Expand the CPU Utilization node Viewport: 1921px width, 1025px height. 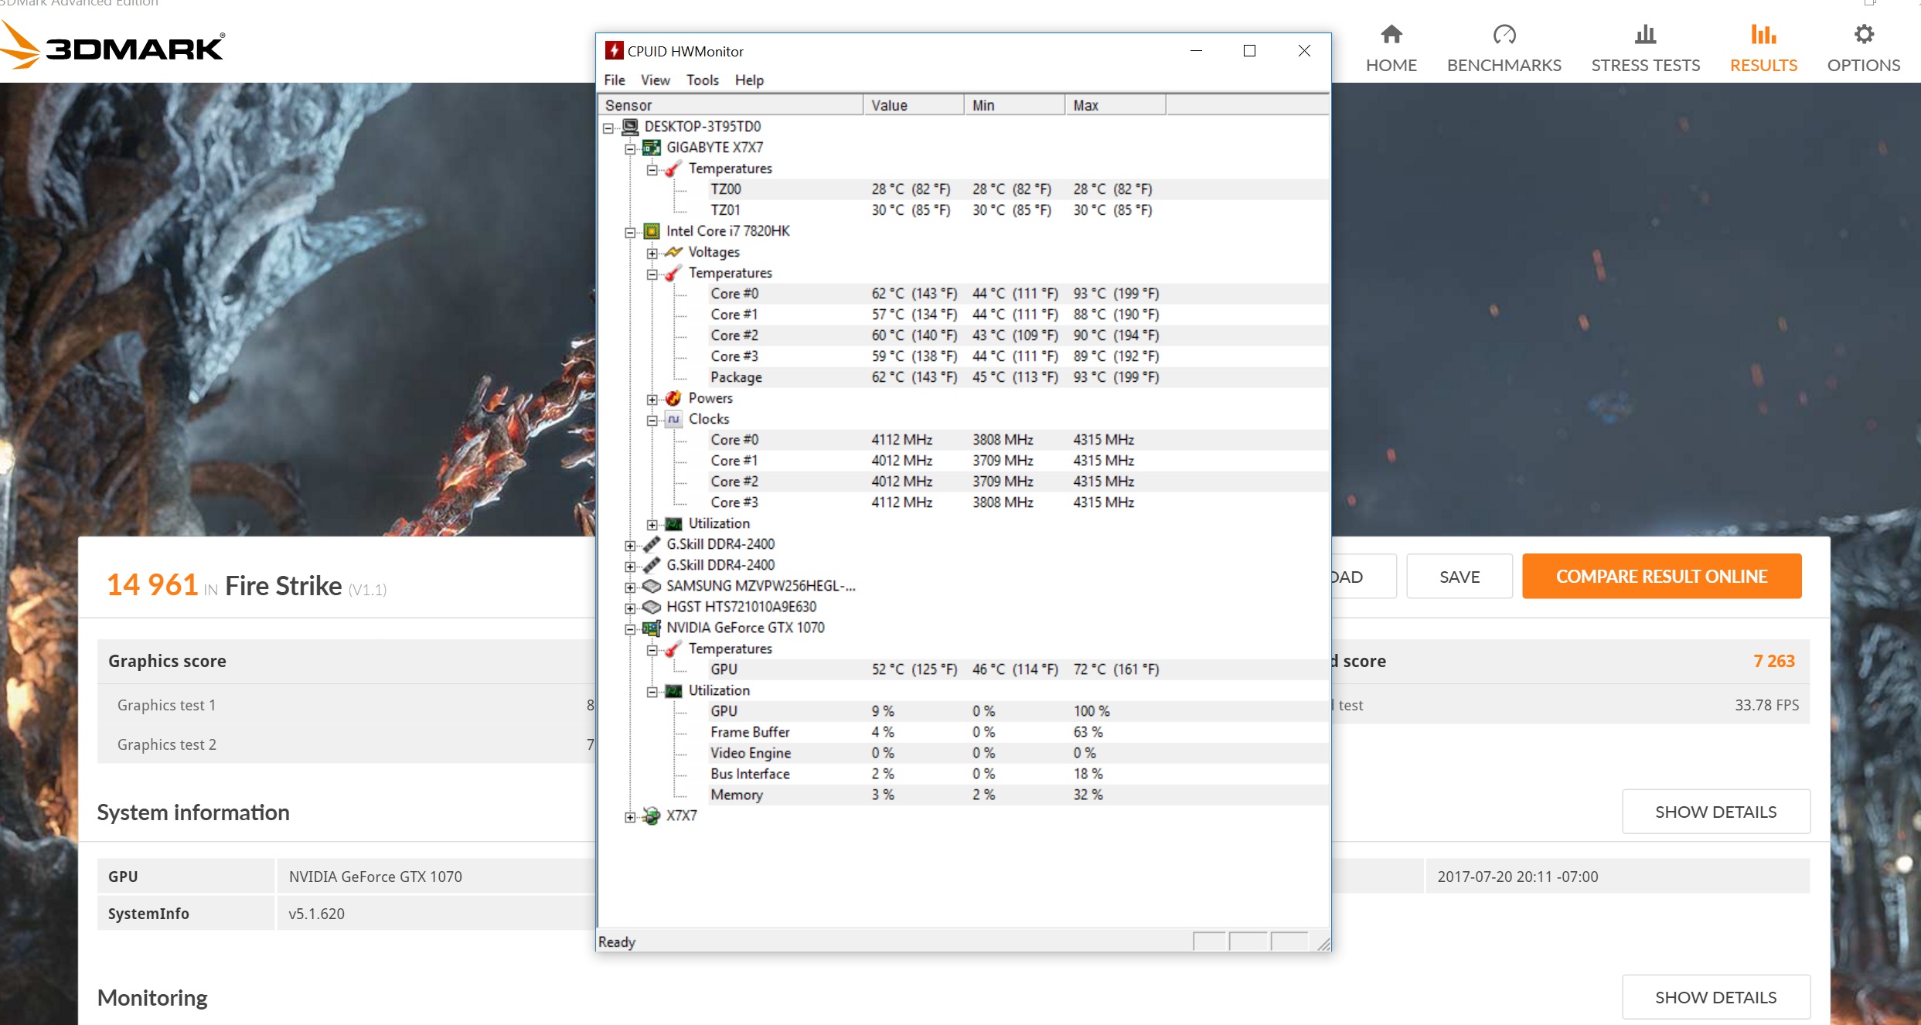point(652,525)
